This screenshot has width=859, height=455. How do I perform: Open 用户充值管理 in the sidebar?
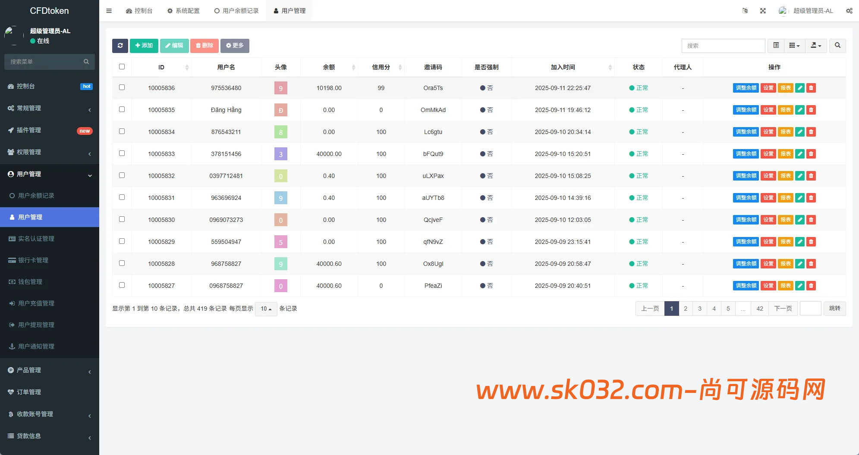click(x=50, y=303)
